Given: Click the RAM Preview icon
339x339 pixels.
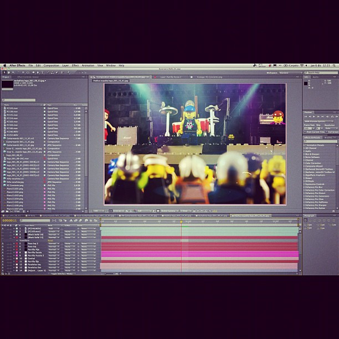Looking at the screenshot, I should 337,116.
